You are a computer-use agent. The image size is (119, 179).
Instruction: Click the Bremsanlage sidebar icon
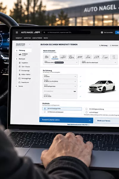tap(20, 70)
